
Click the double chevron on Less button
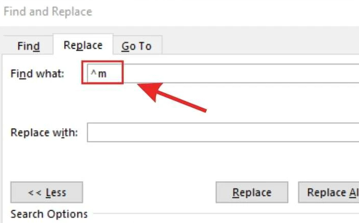click(35, 193)
